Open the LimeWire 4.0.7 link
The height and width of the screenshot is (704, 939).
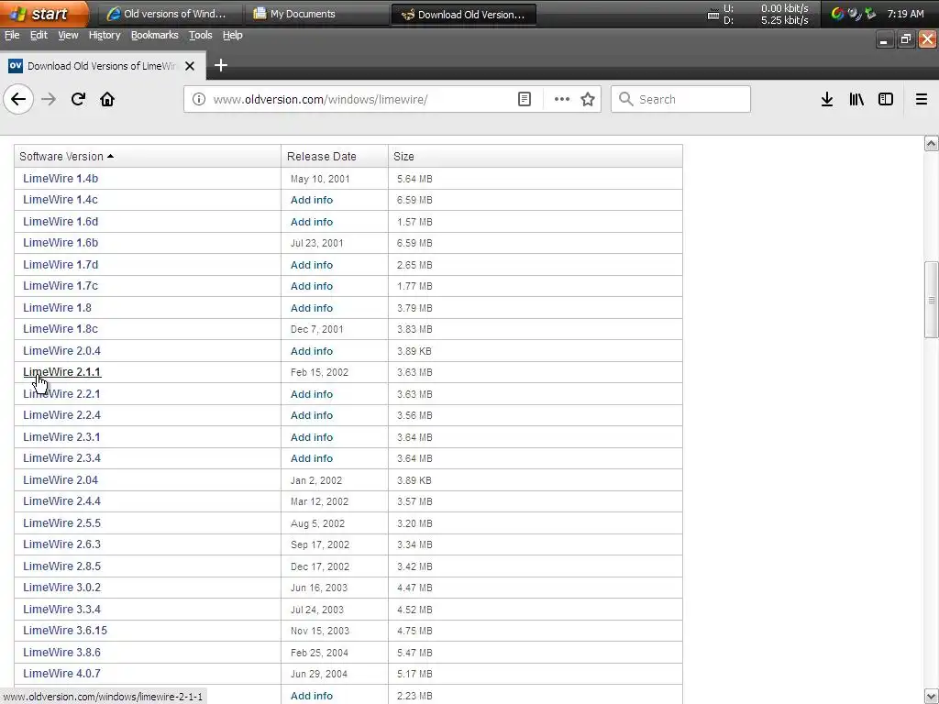point(61,674)
